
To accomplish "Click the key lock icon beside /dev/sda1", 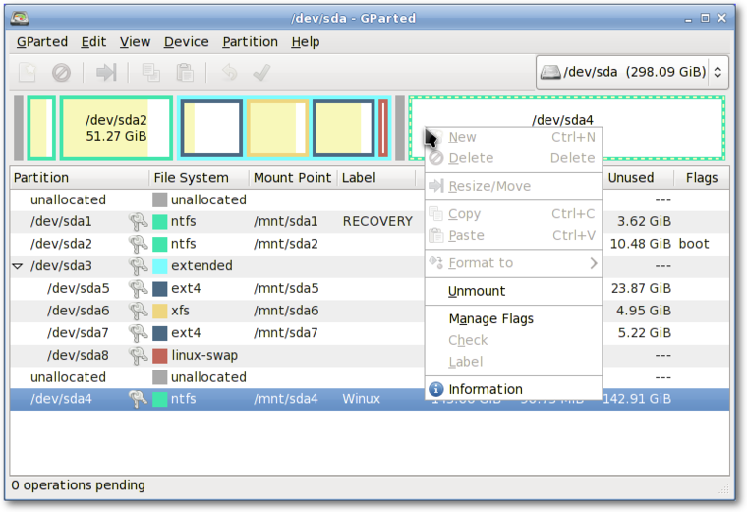I will click(138, 221).
